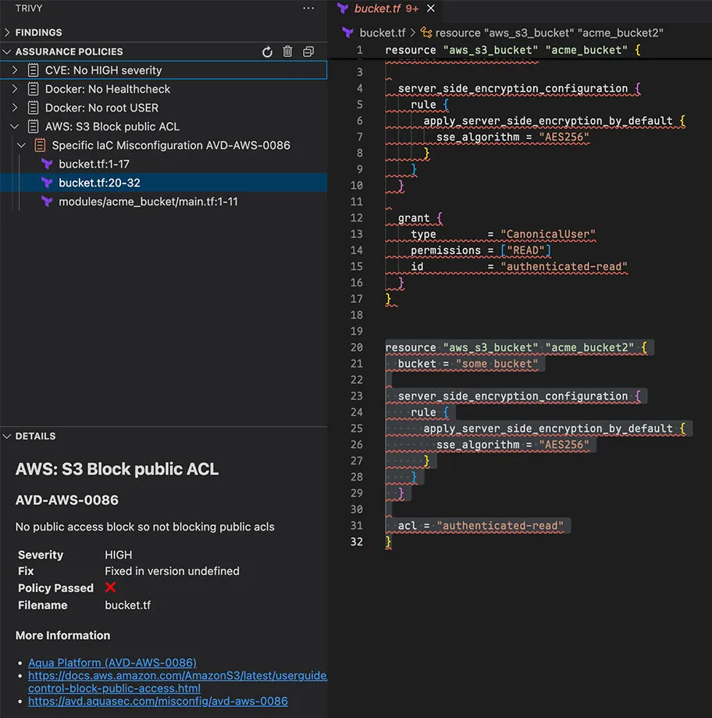Click the collapse all icon in Assurance Policies
Viewport: 712px width, 718px height.
pyautogui.click(x=308, y=52)
